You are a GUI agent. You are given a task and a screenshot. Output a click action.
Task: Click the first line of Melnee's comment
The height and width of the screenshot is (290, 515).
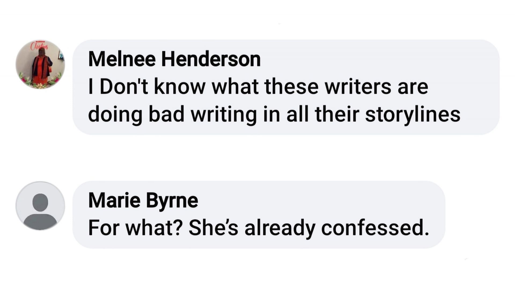point(258,87)
